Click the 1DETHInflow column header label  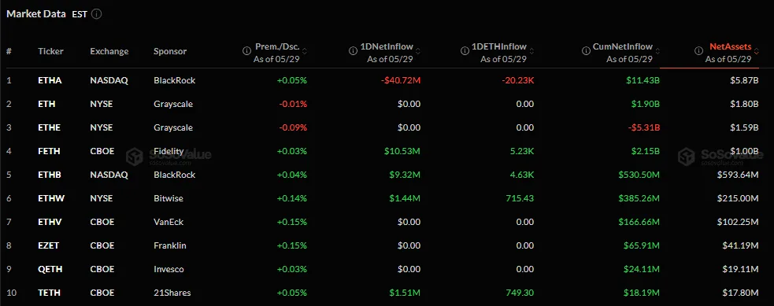click(499, 47)
